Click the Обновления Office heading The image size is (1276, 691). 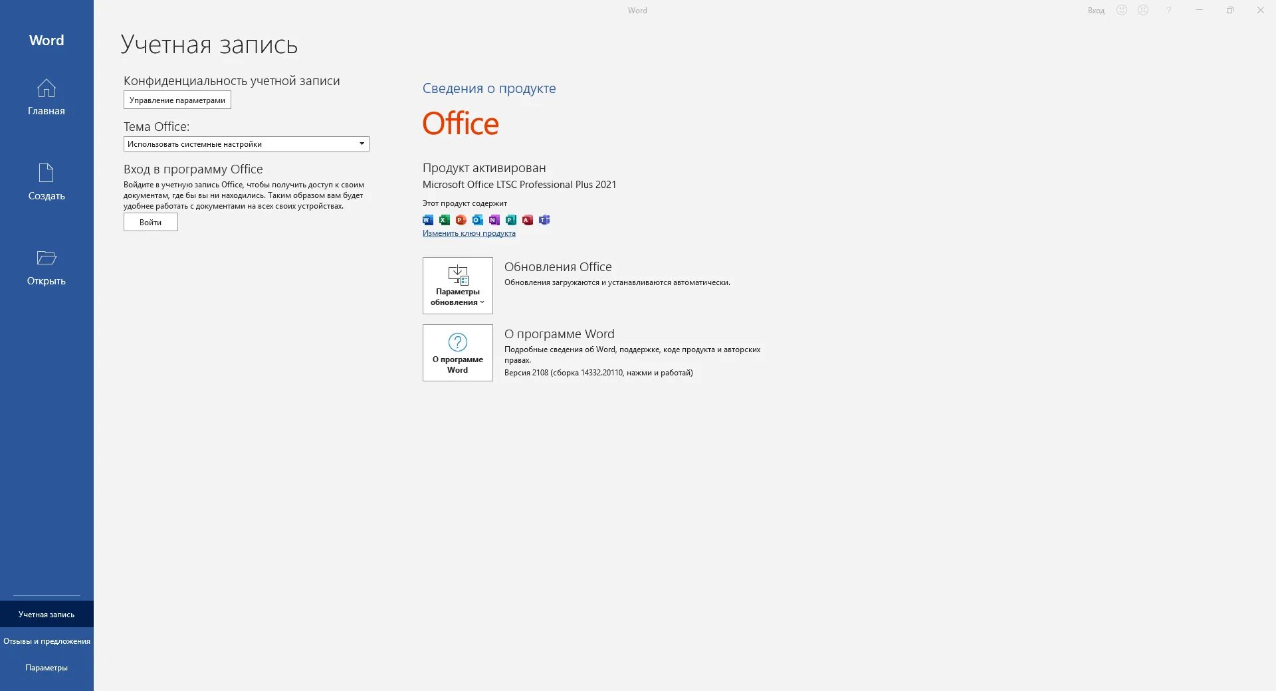[558, 267]
